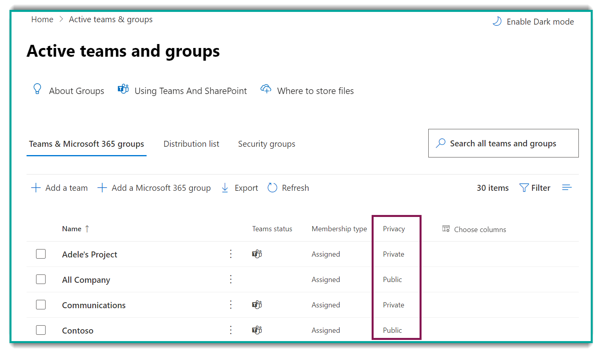Click Active teams & groups breadcrumb
This screenshot has width=603, height=353.
tap(111, 19)
